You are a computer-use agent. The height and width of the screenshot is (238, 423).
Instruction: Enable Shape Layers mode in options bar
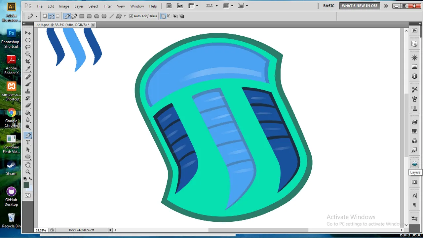(x=45, y=16)
